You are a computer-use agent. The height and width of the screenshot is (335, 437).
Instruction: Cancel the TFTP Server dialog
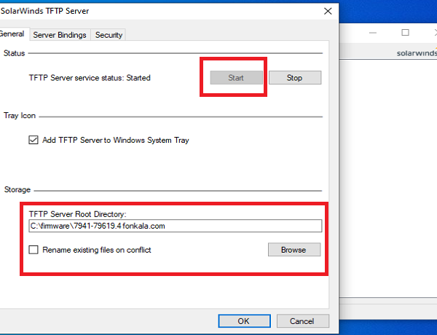(x=302, y=320)
